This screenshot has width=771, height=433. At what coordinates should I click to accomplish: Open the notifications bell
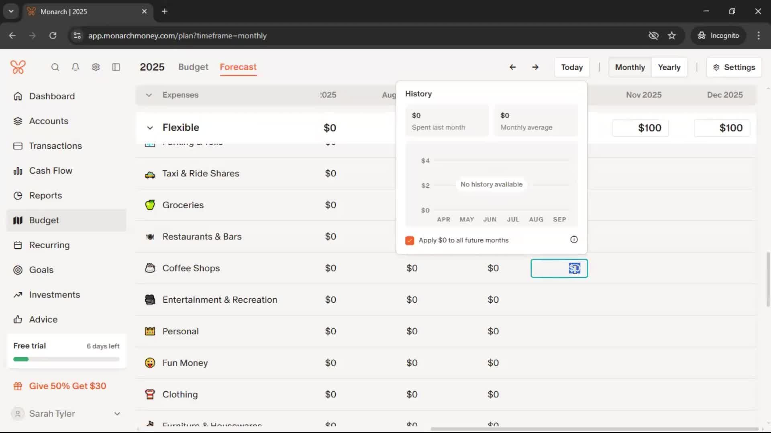75,67
